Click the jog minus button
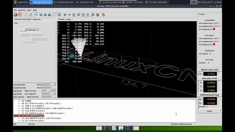This screenshot has height=132, width=235. coord(21,30)
